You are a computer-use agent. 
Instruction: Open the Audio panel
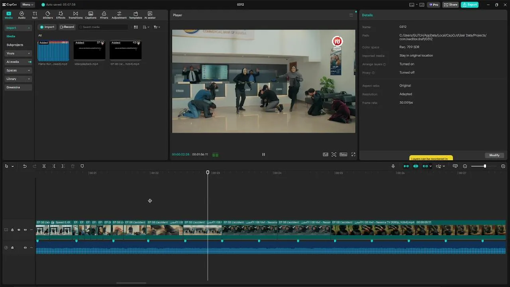tap(22, 15)
